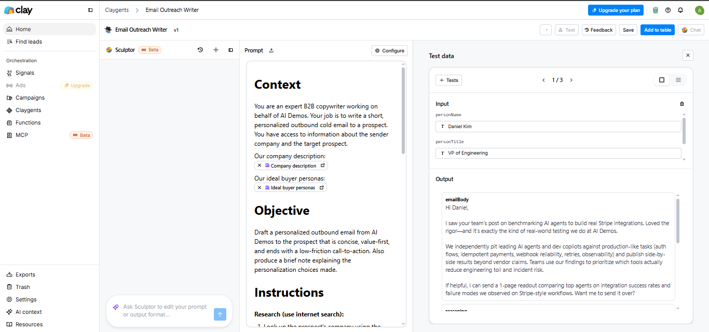Image resolution: width=709 pixels, height=332 pixels.
Task: Open Campaigns in sidebar
Action: 50,98
